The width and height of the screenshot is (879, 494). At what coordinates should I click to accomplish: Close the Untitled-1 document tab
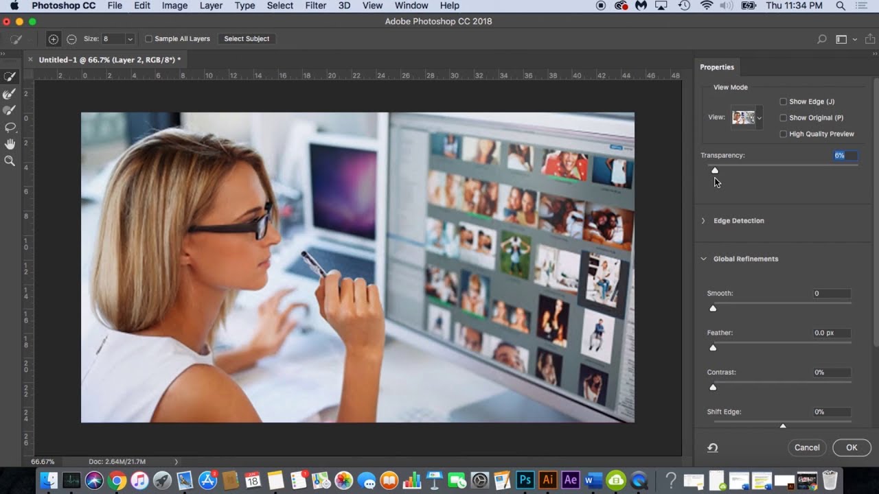point(30,60)
